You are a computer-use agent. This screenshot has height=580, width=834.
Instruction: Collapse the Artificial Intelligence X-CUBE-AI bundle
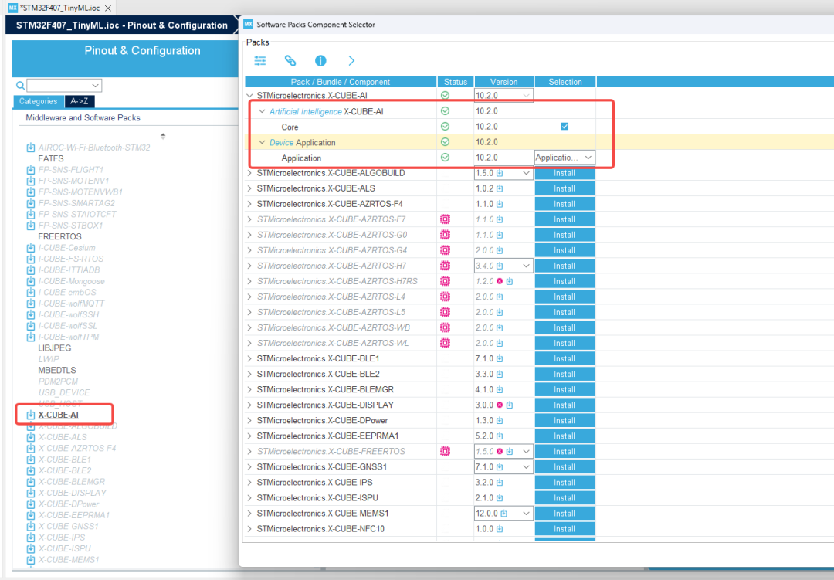(262, 111)
